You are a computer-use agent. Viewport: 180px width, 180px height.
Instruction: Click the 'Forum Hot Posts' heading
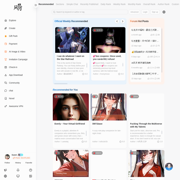point(139,21)
